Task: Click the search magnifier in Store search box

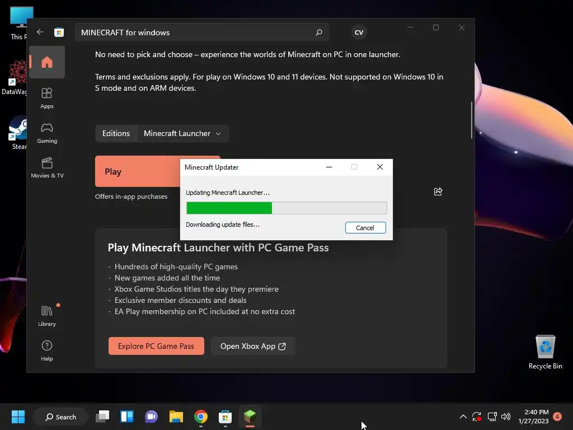Action: click(x=318, y=32)
